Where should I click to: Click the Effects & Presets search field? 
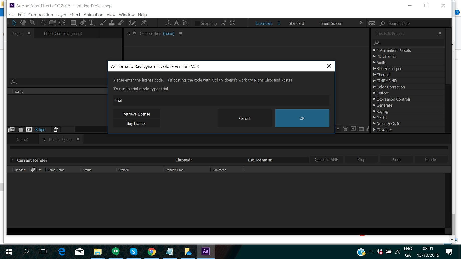point(409,43)
